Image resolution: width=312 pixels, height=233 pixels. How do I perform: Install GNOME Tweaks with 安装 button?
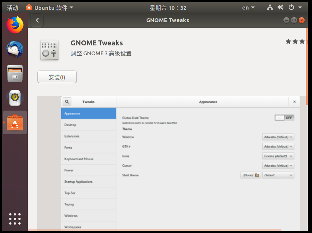tap(57, 77)
